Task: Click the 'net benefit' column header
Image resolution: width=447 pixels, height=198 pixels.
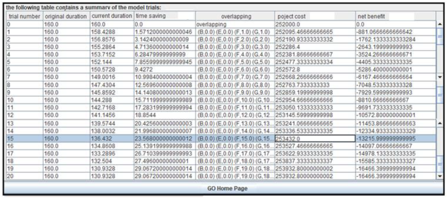Action: 396,16
